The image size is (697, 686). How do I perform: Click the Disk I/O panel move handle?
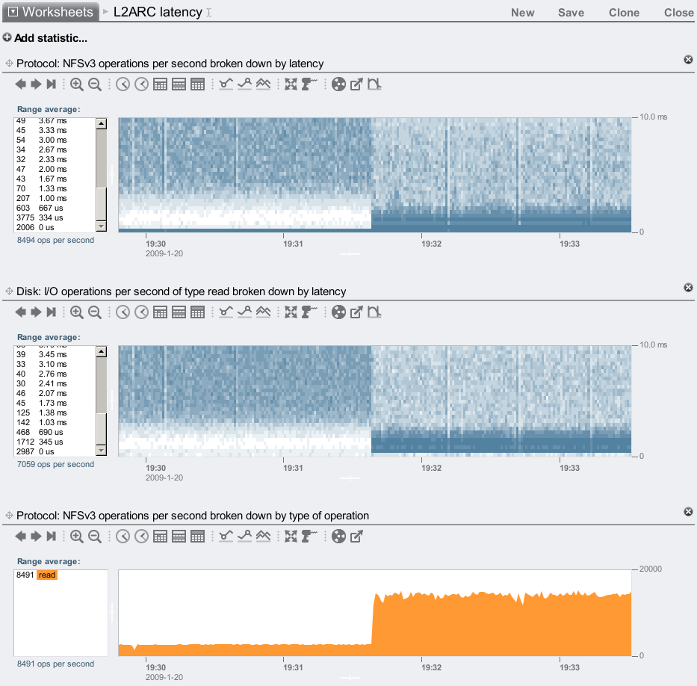click(x=9, y=291)
